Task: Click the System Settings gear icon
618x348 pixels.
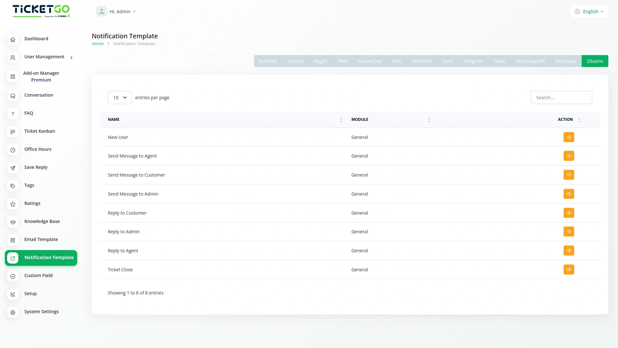Action: click(x=13, y=312)
